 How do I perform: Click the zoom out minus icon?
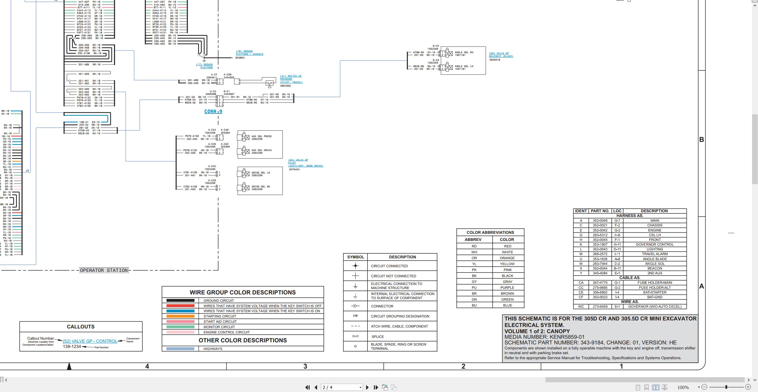(x=704, y=387)
